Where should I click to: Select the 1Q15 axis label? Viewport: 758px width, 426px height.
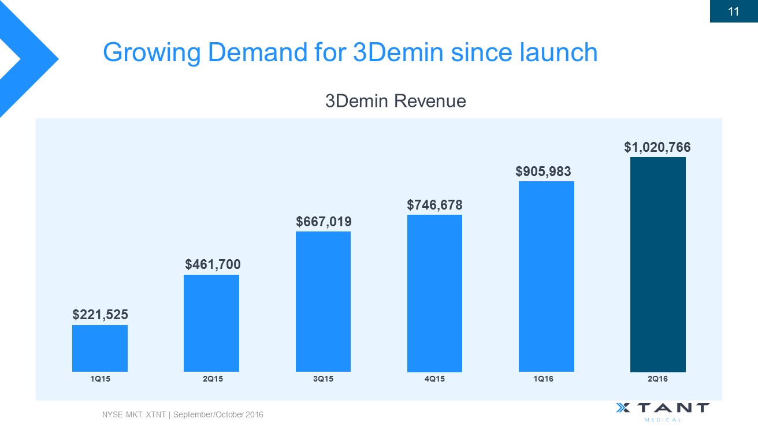coord(100,379)
